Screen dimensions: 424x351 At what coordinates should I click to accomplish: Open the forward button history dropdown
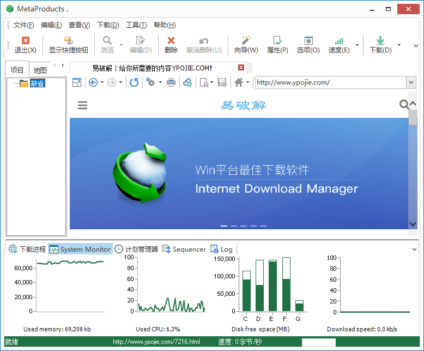pos(120,82)
